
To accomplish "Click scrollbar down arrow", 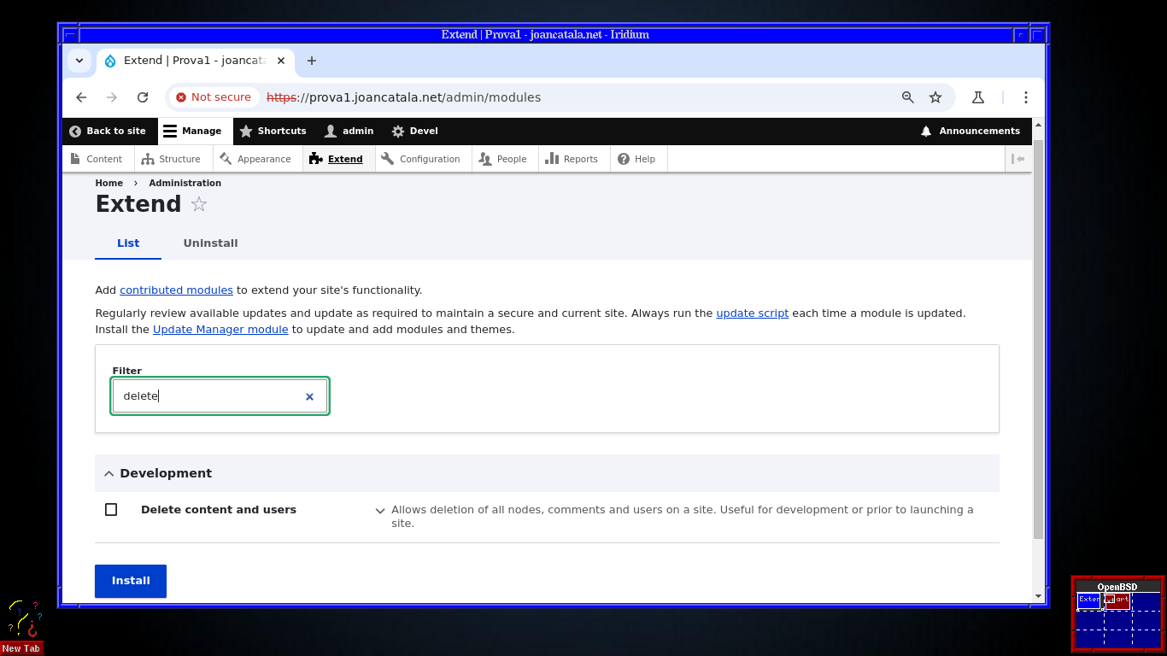I will click(x=1038, y=596).
